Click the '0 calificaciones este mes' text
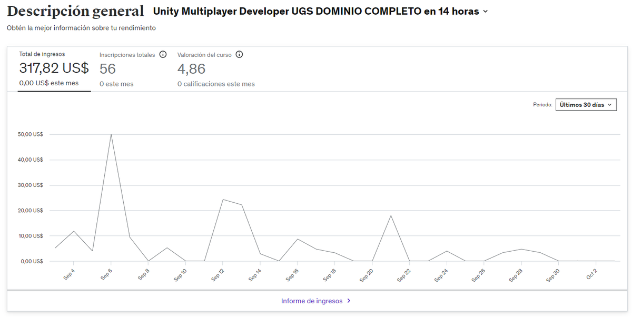 [x=216, y=84]
